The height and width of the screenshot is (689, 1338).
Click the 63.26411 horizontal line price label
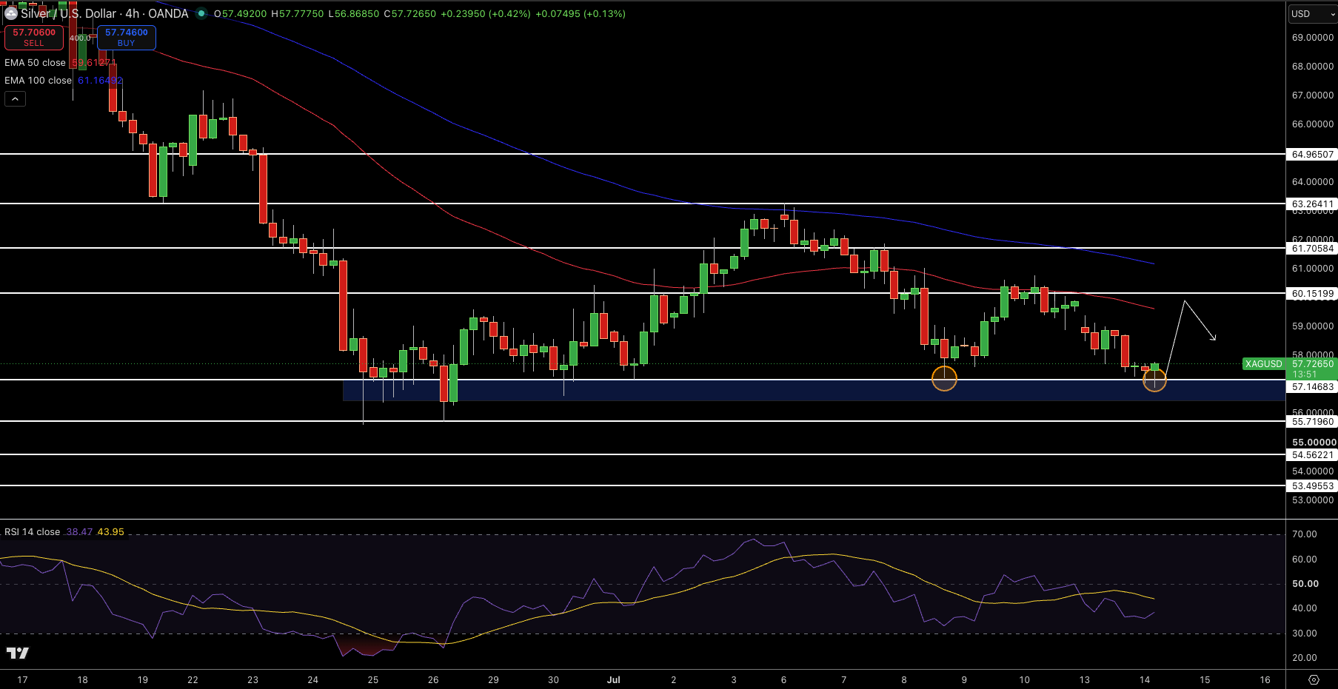[1313, 204]
